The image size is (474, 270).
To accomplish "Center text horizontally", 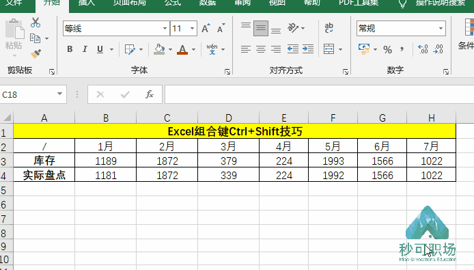I will point(261,49).
